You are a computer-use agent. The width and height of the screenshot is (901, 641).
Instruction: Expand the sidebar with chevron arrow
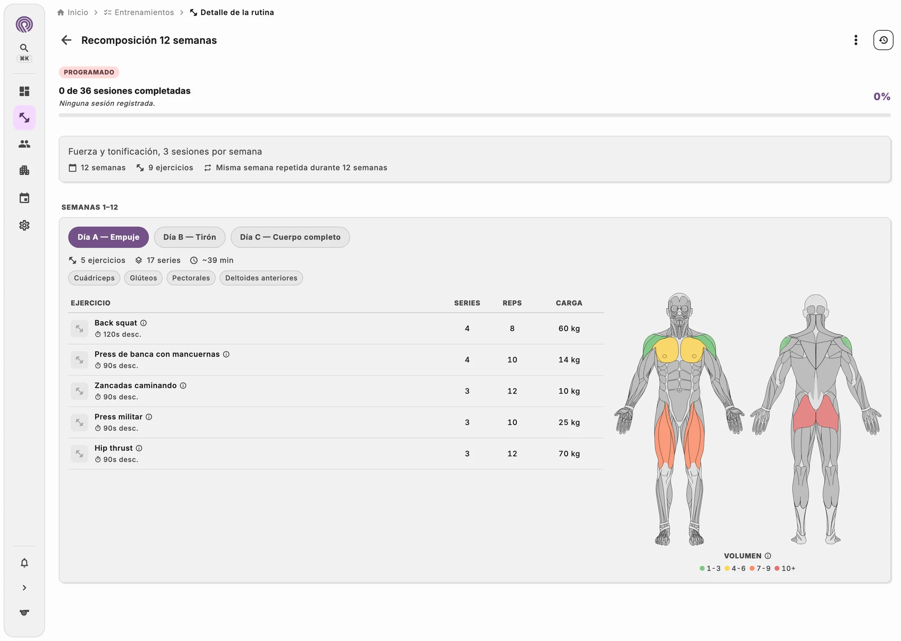click(x=24, y=588)
